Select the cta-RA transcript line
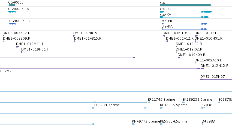Screen dimensions: 232x131 pos(184,17)
